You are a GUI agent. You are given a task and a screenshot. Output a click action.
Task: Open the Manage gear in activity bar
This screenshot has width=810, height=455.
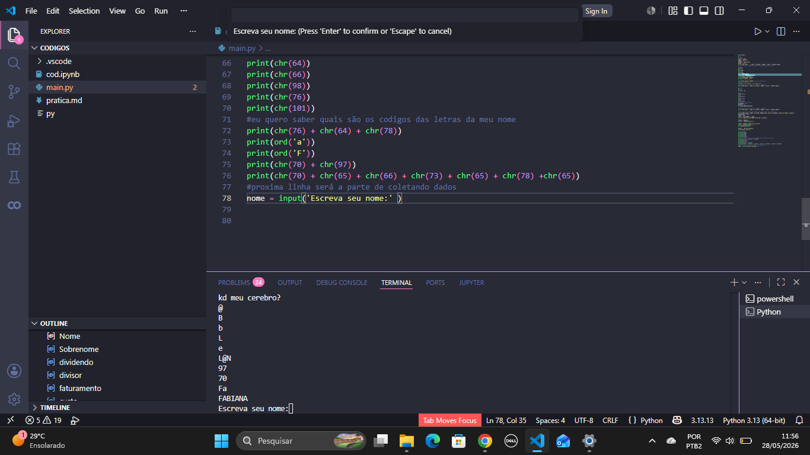[14, 399]
